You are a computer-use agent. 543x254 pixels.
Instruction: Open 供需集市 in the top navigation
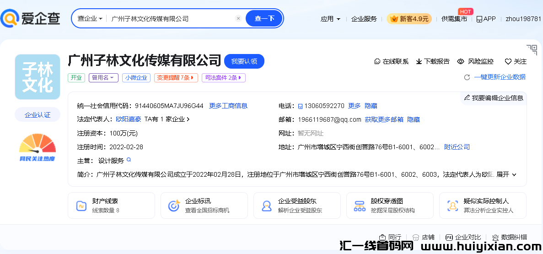tap(454, 19)
